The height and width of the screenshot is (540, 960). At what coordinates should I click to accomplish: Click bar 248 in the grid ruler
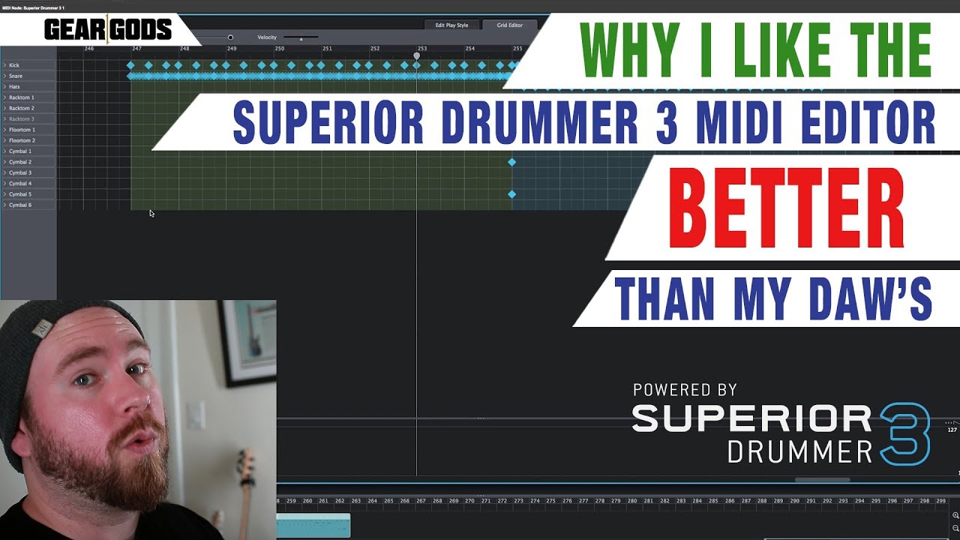click(x=184, y=49)
